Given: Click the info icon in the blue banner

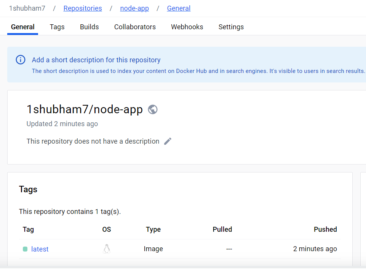Looking at the screenshot, I should click(x=21, y=60).
